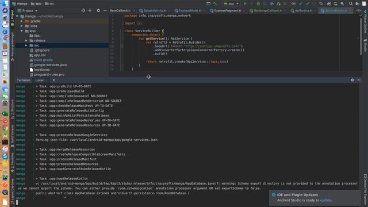Open Terminal panel settings gear
Image resolution: width=368 pixels, height=207 pixels.
tap(352, 80)
